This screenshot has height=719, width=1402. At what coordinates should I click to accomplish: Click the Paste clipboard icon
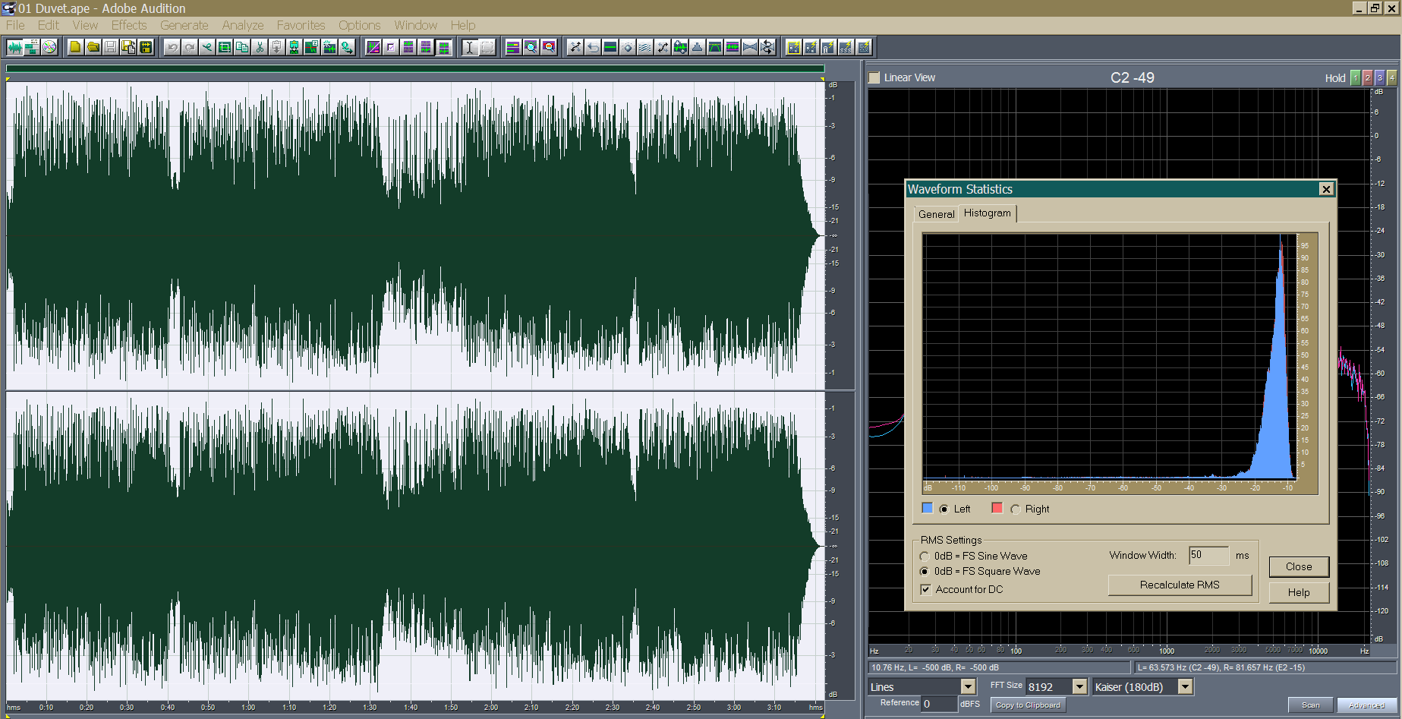coord(277,47)
